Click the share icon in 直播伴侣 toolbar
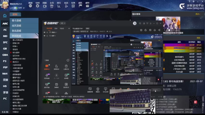The height and width of the screenshot is (115, 205). click(159, 30)
